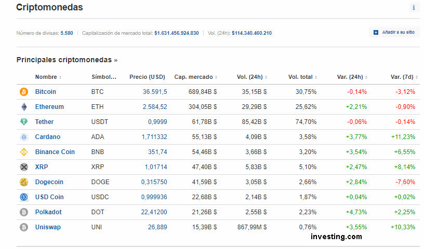The height and width of the screenshot is (249, 424).
Task: Sort table by Var. (24h) column
Action: point(352,77)
